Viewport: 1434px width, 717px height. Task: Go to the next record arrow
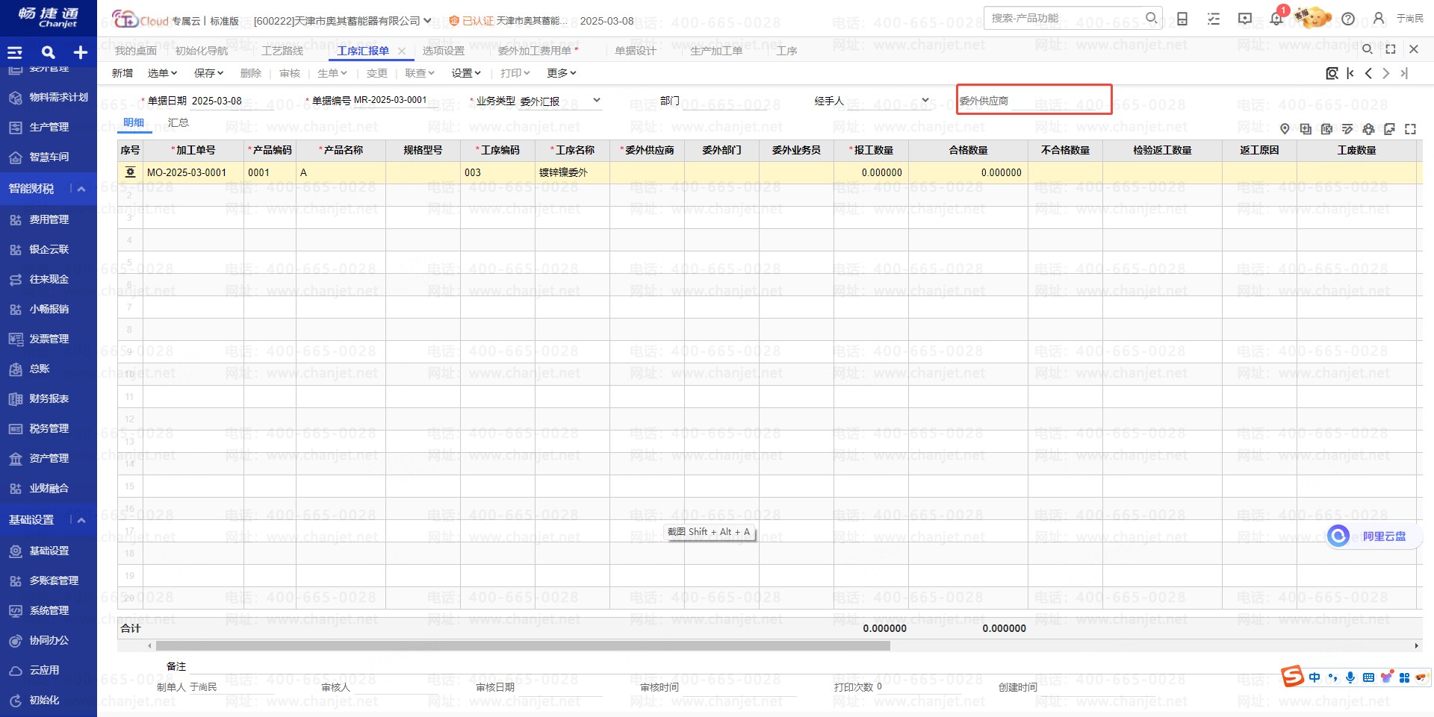click(x=1386, y=73)
